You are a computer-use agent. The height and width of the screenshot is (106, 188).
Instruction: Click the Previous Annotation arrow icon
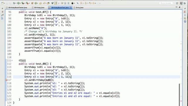tap(85, 3)
